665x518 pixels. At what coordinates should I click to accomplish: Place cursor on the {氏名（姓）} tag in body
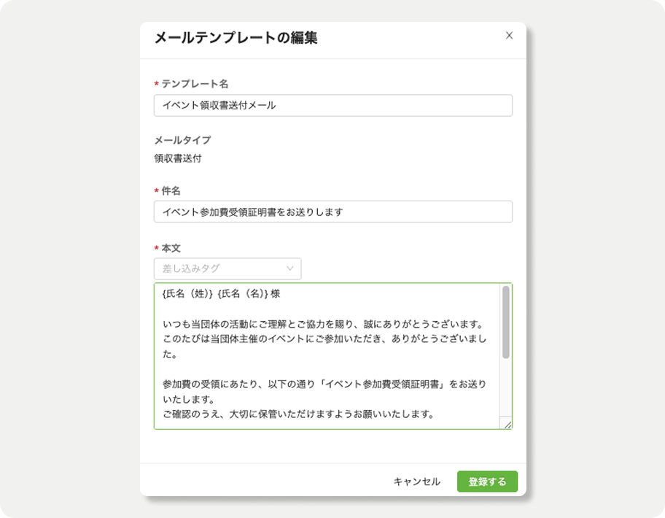(x=187, y=293)
